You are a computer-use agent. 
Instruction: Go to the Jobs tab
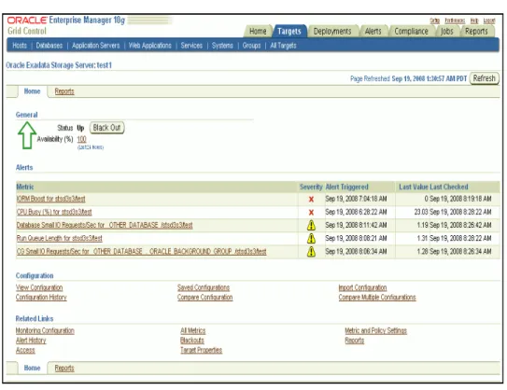(x=447, y=32)
